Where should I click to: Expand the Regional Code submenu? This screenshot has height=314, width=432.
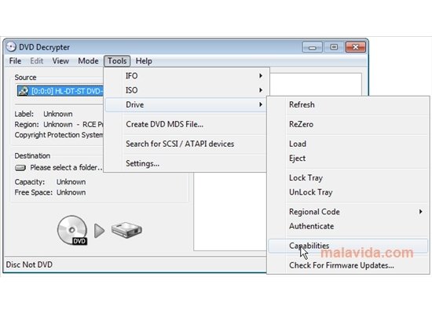[x=348, y=212]
